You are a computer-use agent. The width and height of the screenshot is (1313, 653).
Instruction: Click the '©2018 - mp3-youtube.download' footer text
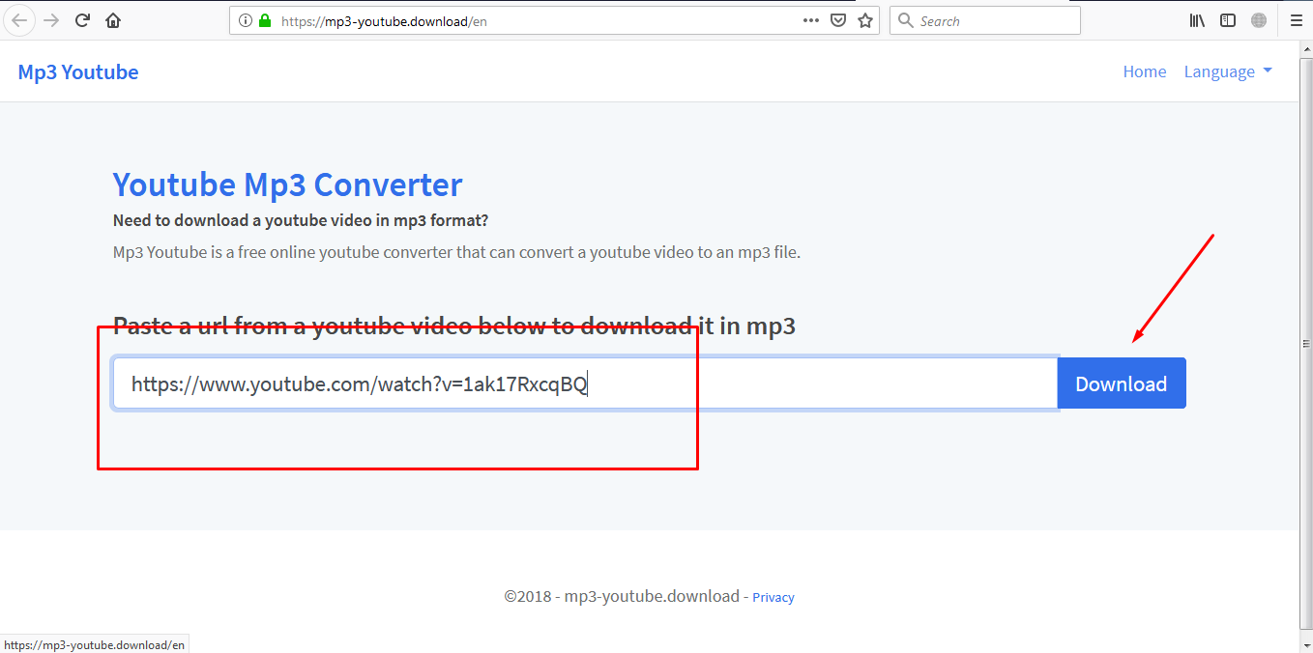[622, 597]
